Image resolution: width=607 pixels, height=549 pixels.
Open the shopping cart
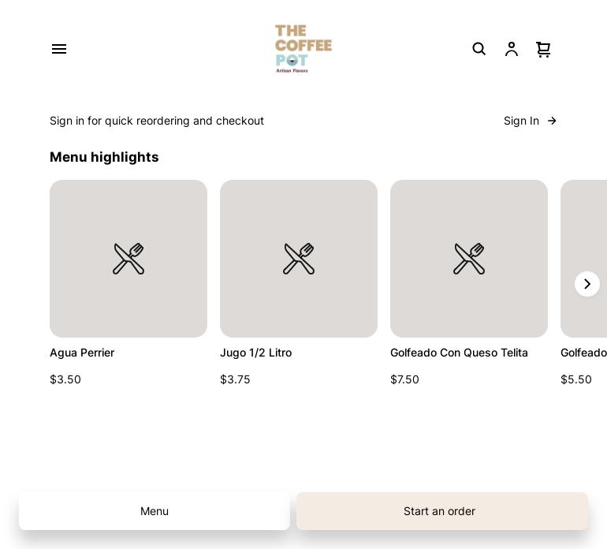point(543,49)
